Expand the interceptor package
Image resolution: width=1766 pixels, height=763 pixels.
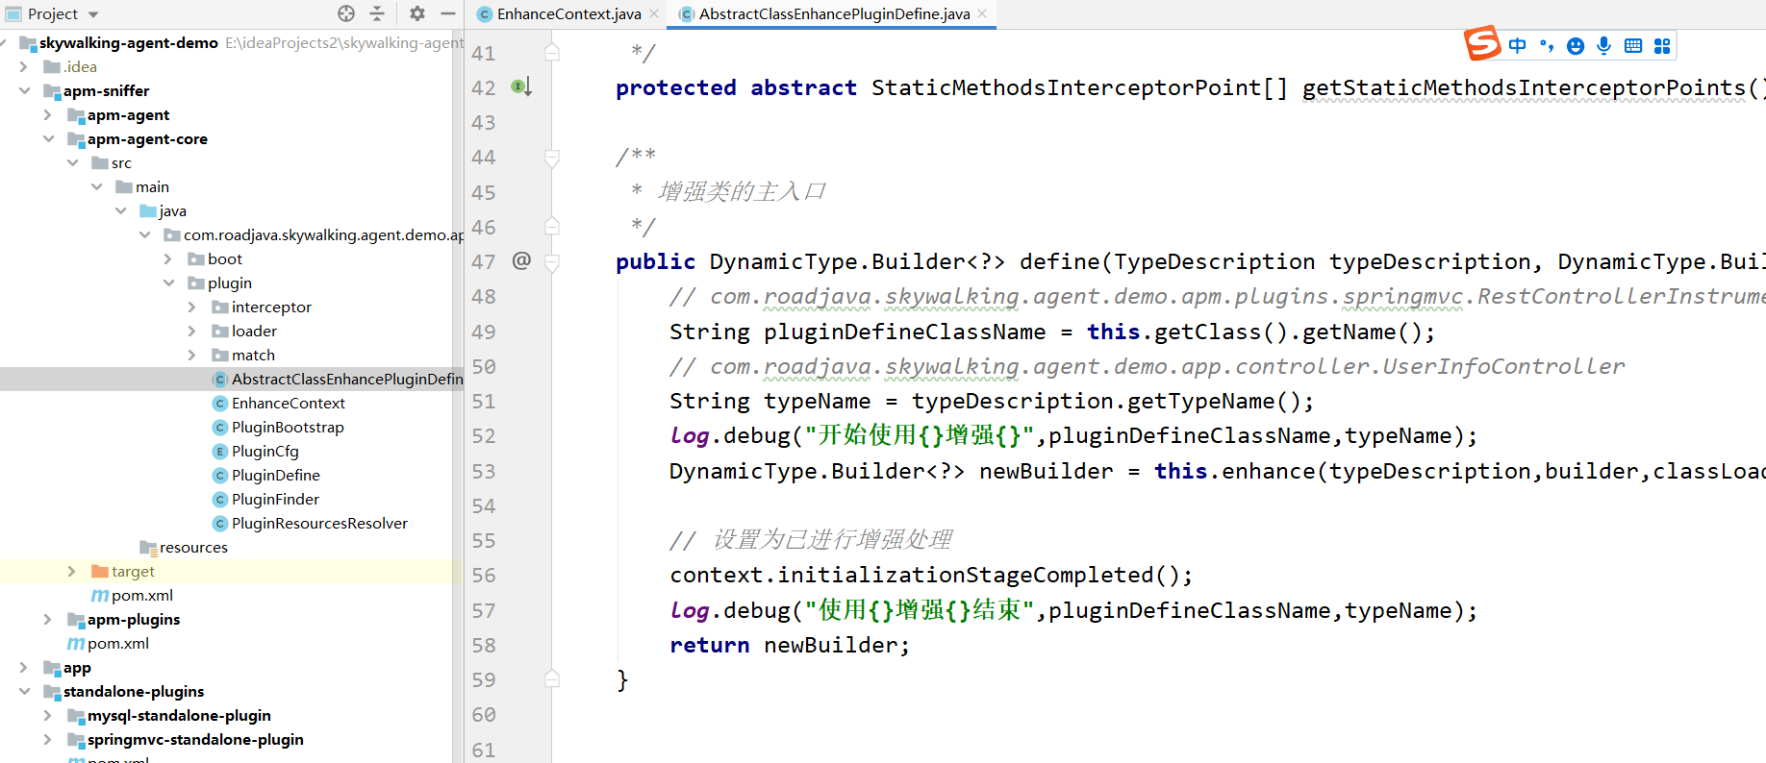[x=191, y=307]
